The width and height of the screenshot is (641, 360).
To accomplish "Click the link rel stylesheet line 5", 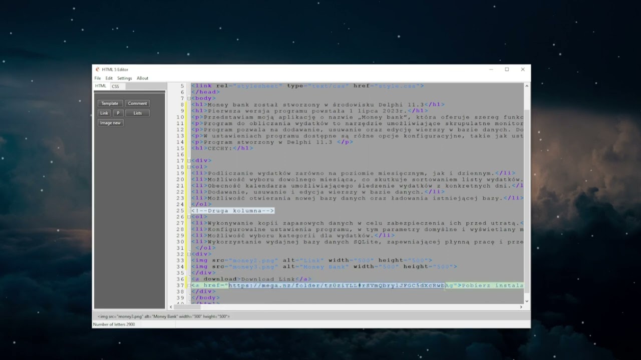I will click(x=307, y=86).
